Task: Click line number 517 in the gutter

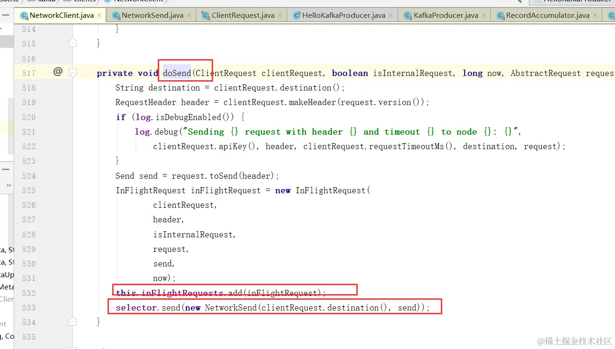Action: [29, 73]
